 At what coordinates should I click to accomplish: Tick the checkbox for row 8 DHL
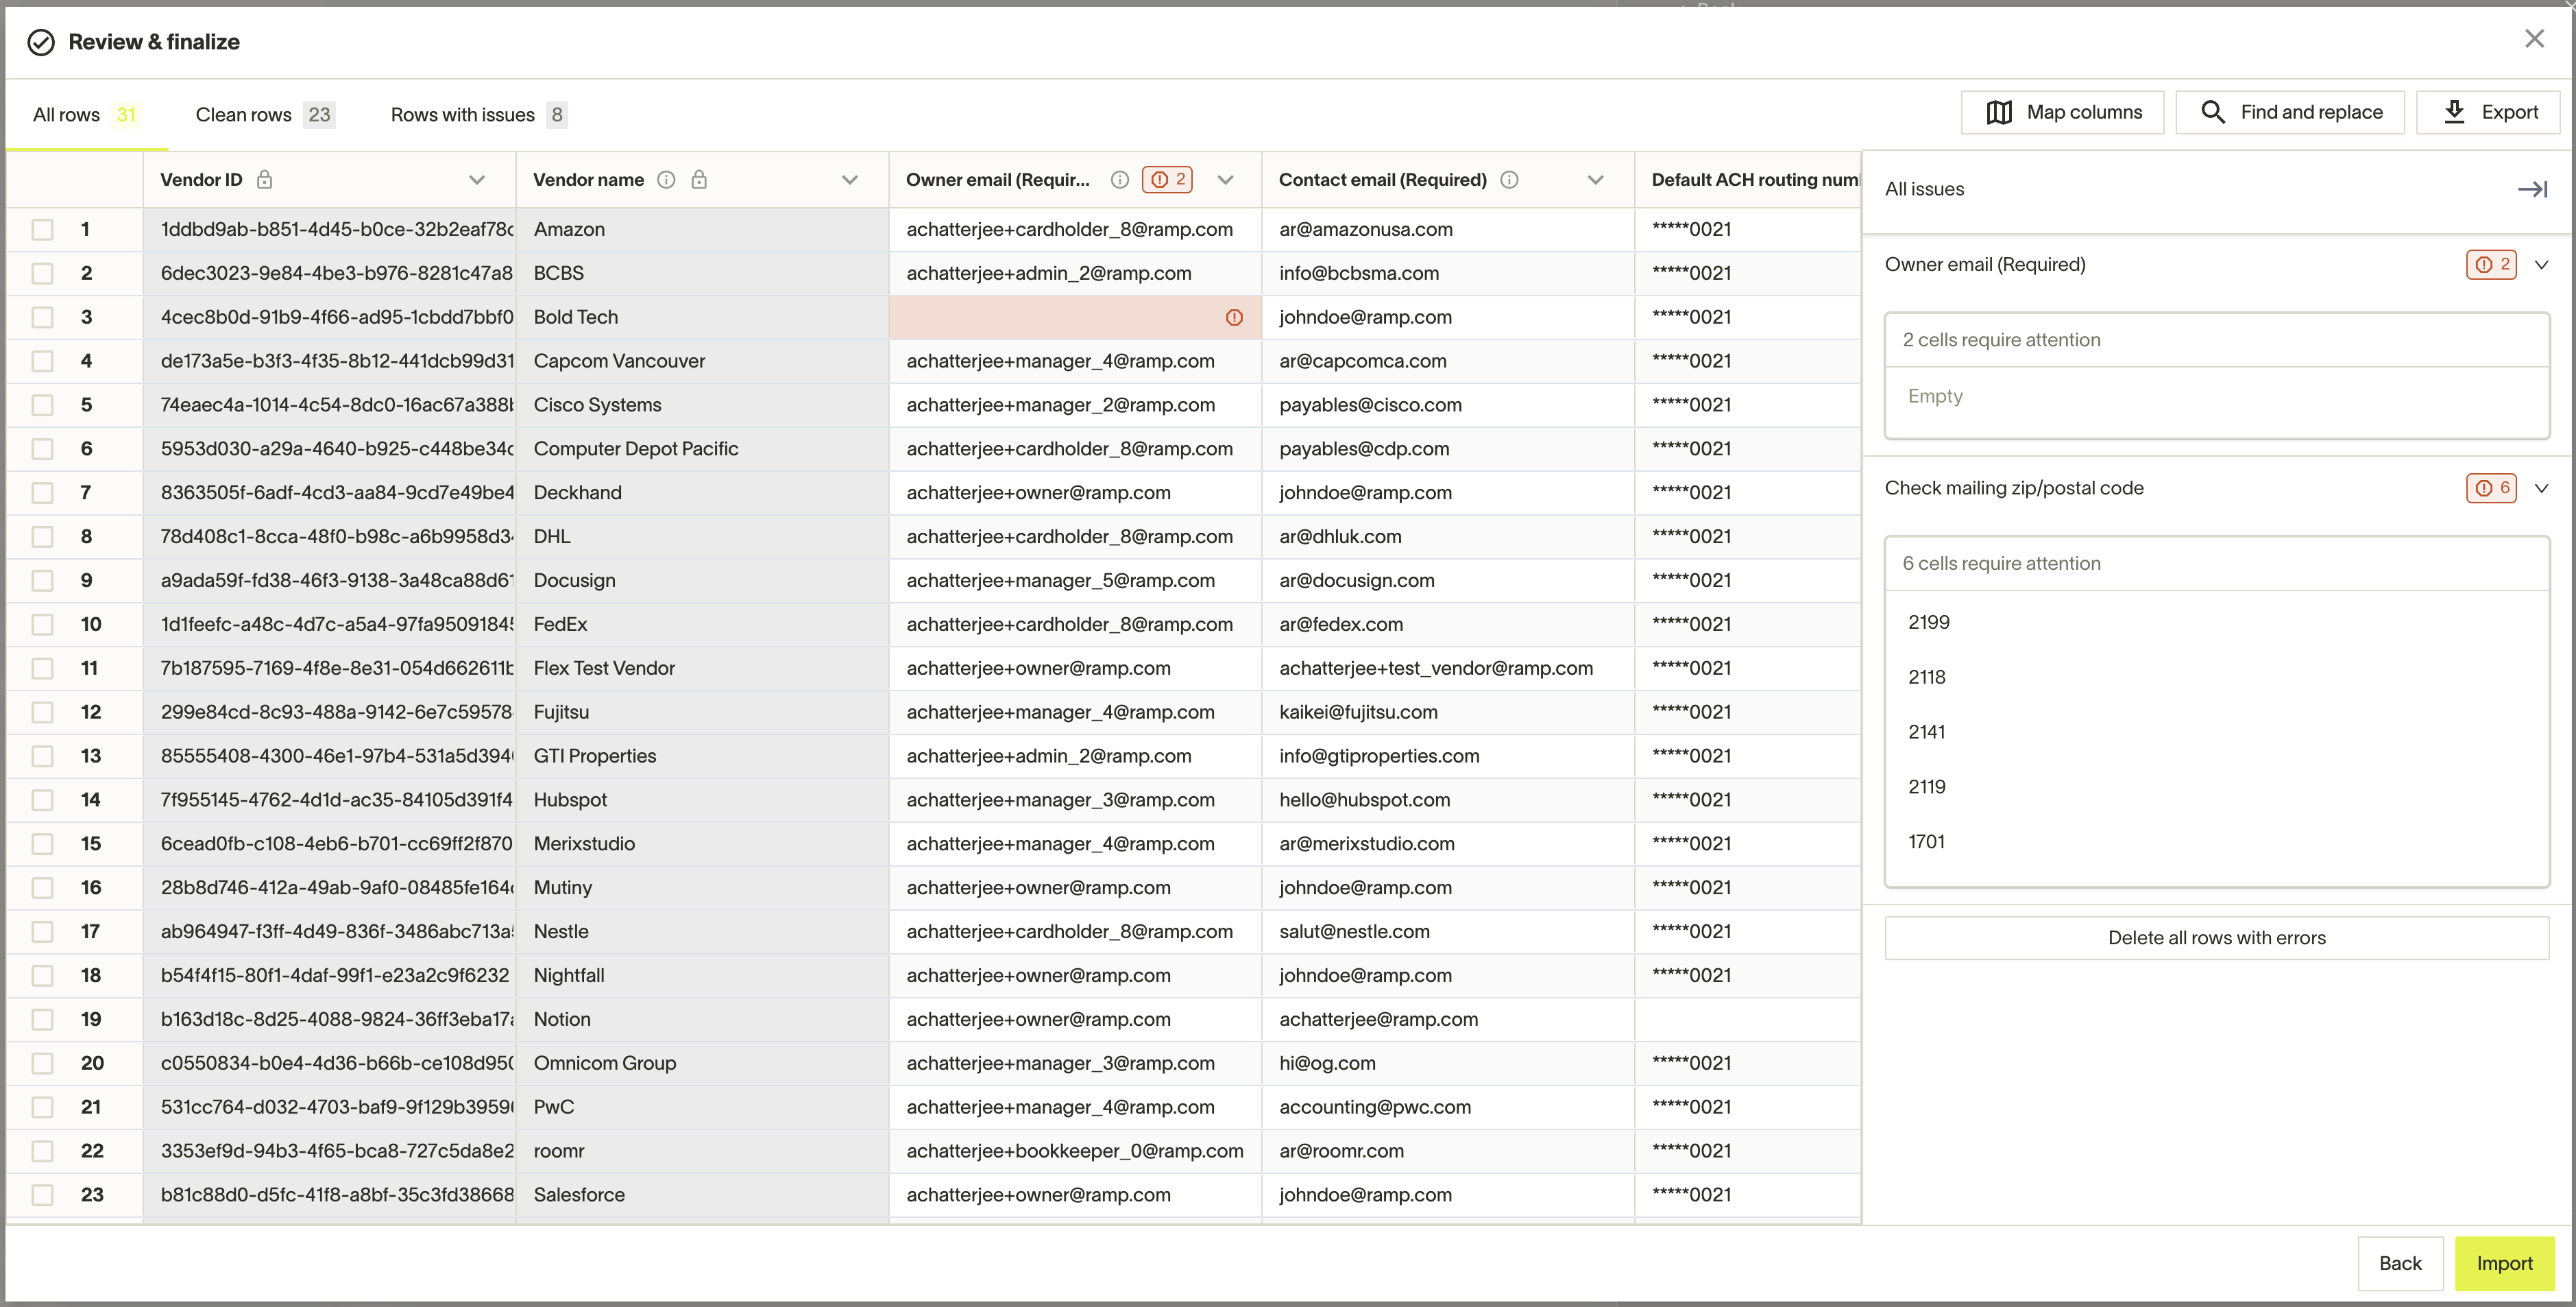[x=42, y=537]
